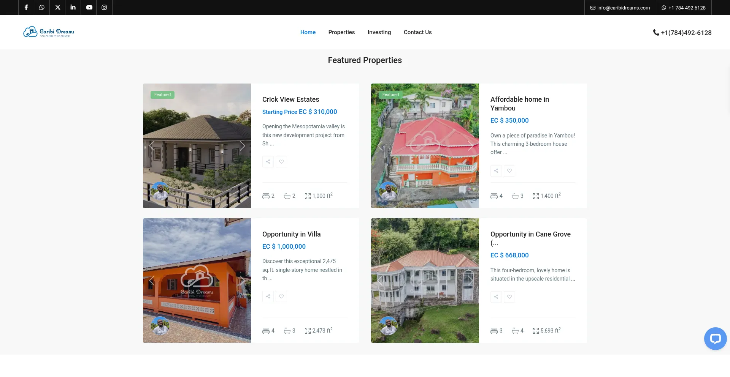
Task: Click agent avatar on Cane Grove photo
Action: [x=388, y=326]
